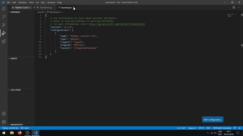Viewport: 243px width, 136px height.
Task: Select the Run and Debug view icon
Action: click(x=4, y=33)
